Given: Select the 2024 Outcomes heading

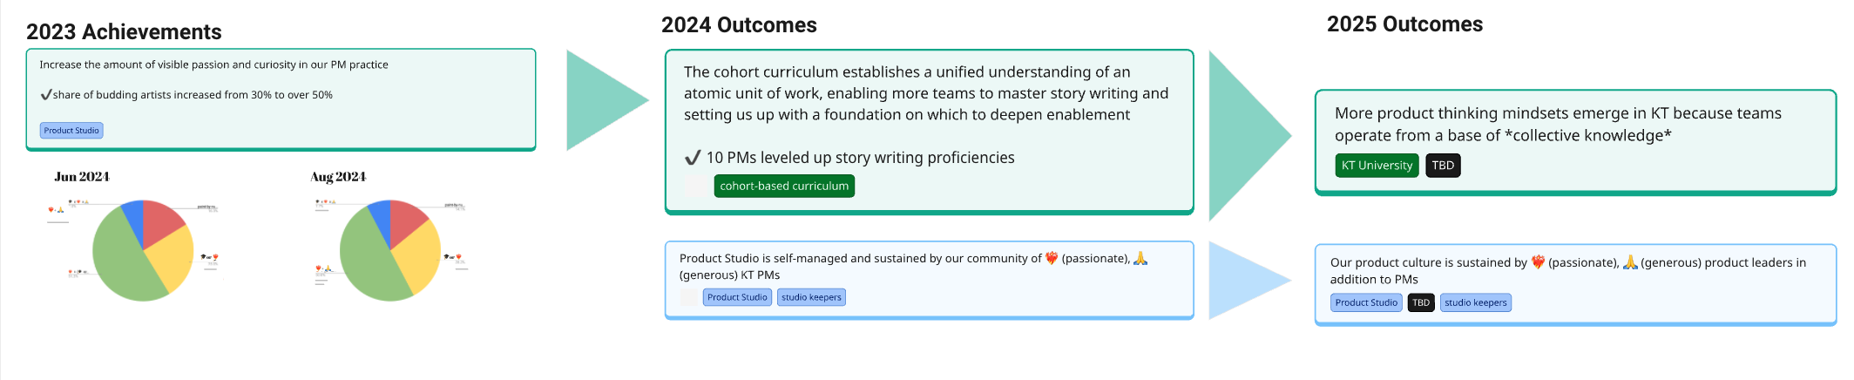Looking at the screenshot, I should click(739, 25).
